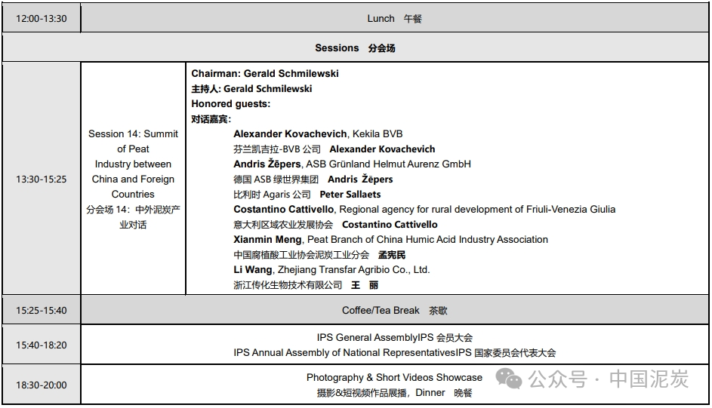Select 'Photography & Short Videos Showcase' line
Screen dimensions: 712x408
(x=394, y=378)
